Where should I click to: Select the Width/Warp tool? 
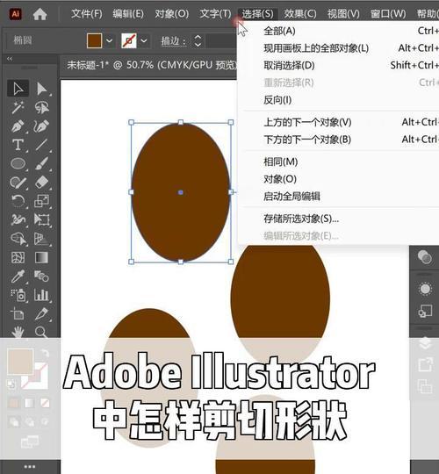click(18, 219)
